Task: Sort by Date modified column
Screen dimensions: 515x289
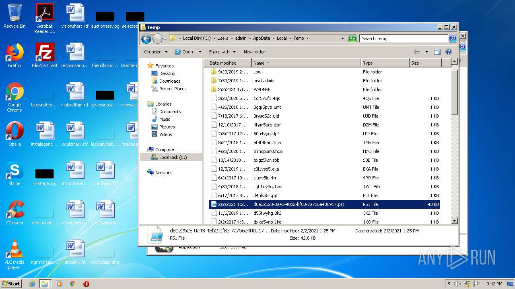Action: point(228,63)
